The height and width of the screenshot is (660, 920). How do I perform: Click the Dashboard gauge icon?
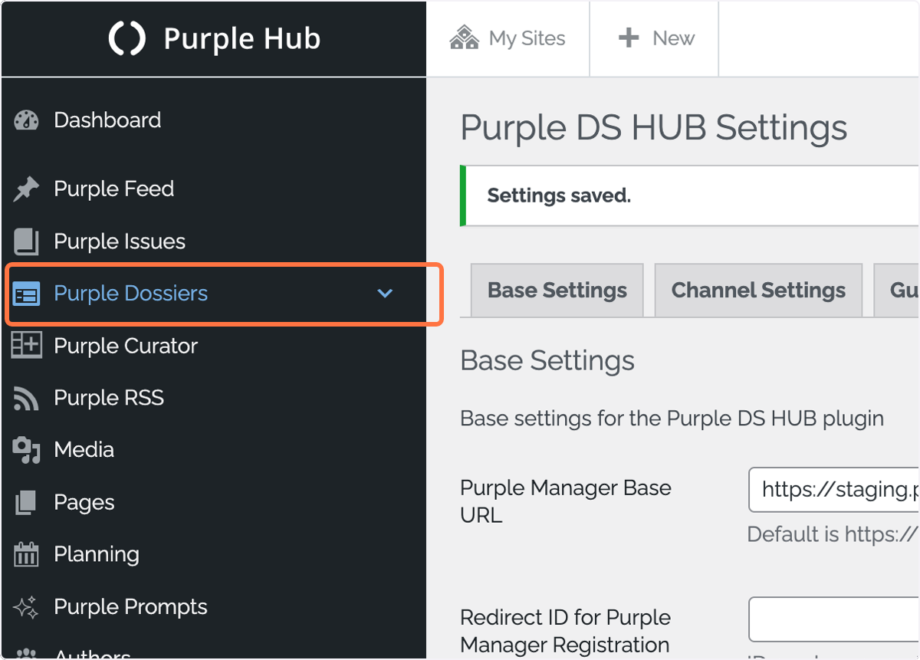click(x=26, y=120)
